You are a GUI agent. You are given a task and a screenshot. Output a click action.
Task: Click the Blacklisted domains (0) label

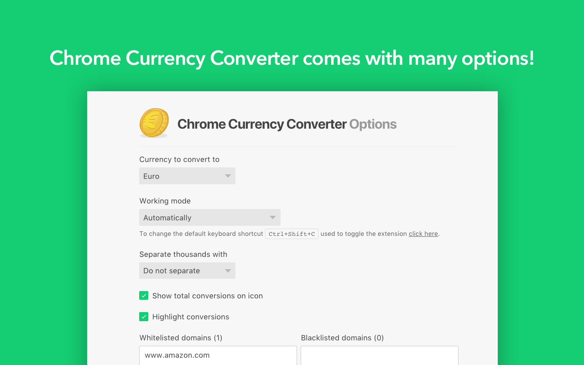tap(342, 338)
